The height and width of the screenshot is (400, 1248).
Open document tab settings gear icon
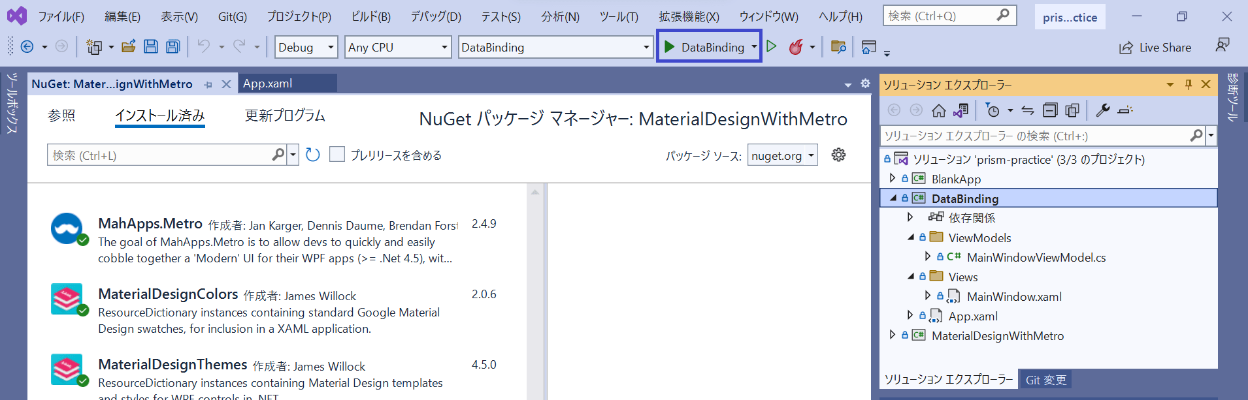865,84
